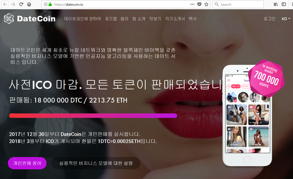Bookmark this page with the star icon
Image resolution: width=293 pixels, height=179 pixels.
tap(206, 4)
